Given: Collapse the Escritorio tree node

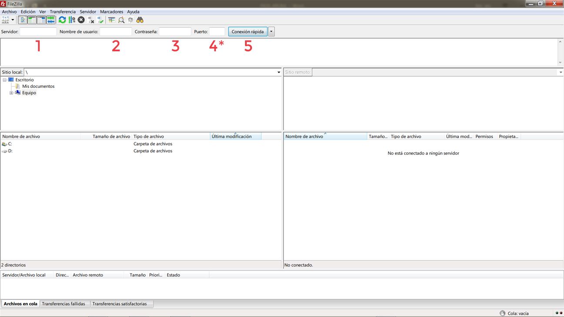Looking at the screenshot, I should click(4, 80).
